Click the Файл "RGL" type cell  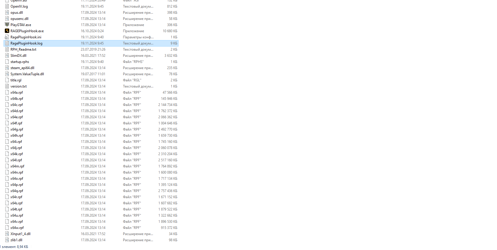point(132,80)
